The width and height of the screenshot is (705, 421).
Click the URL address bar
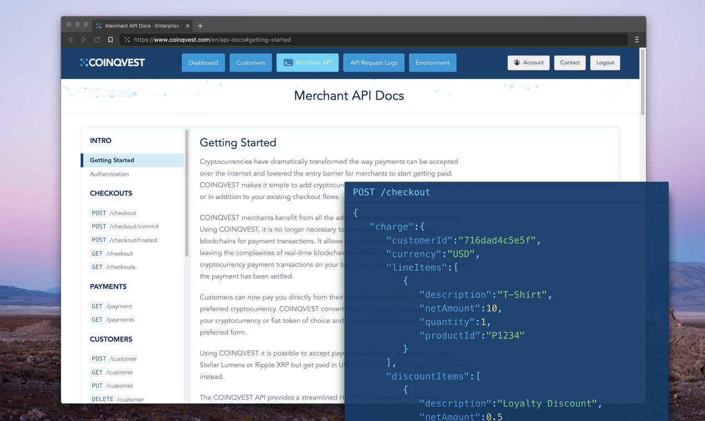point(375,40)
